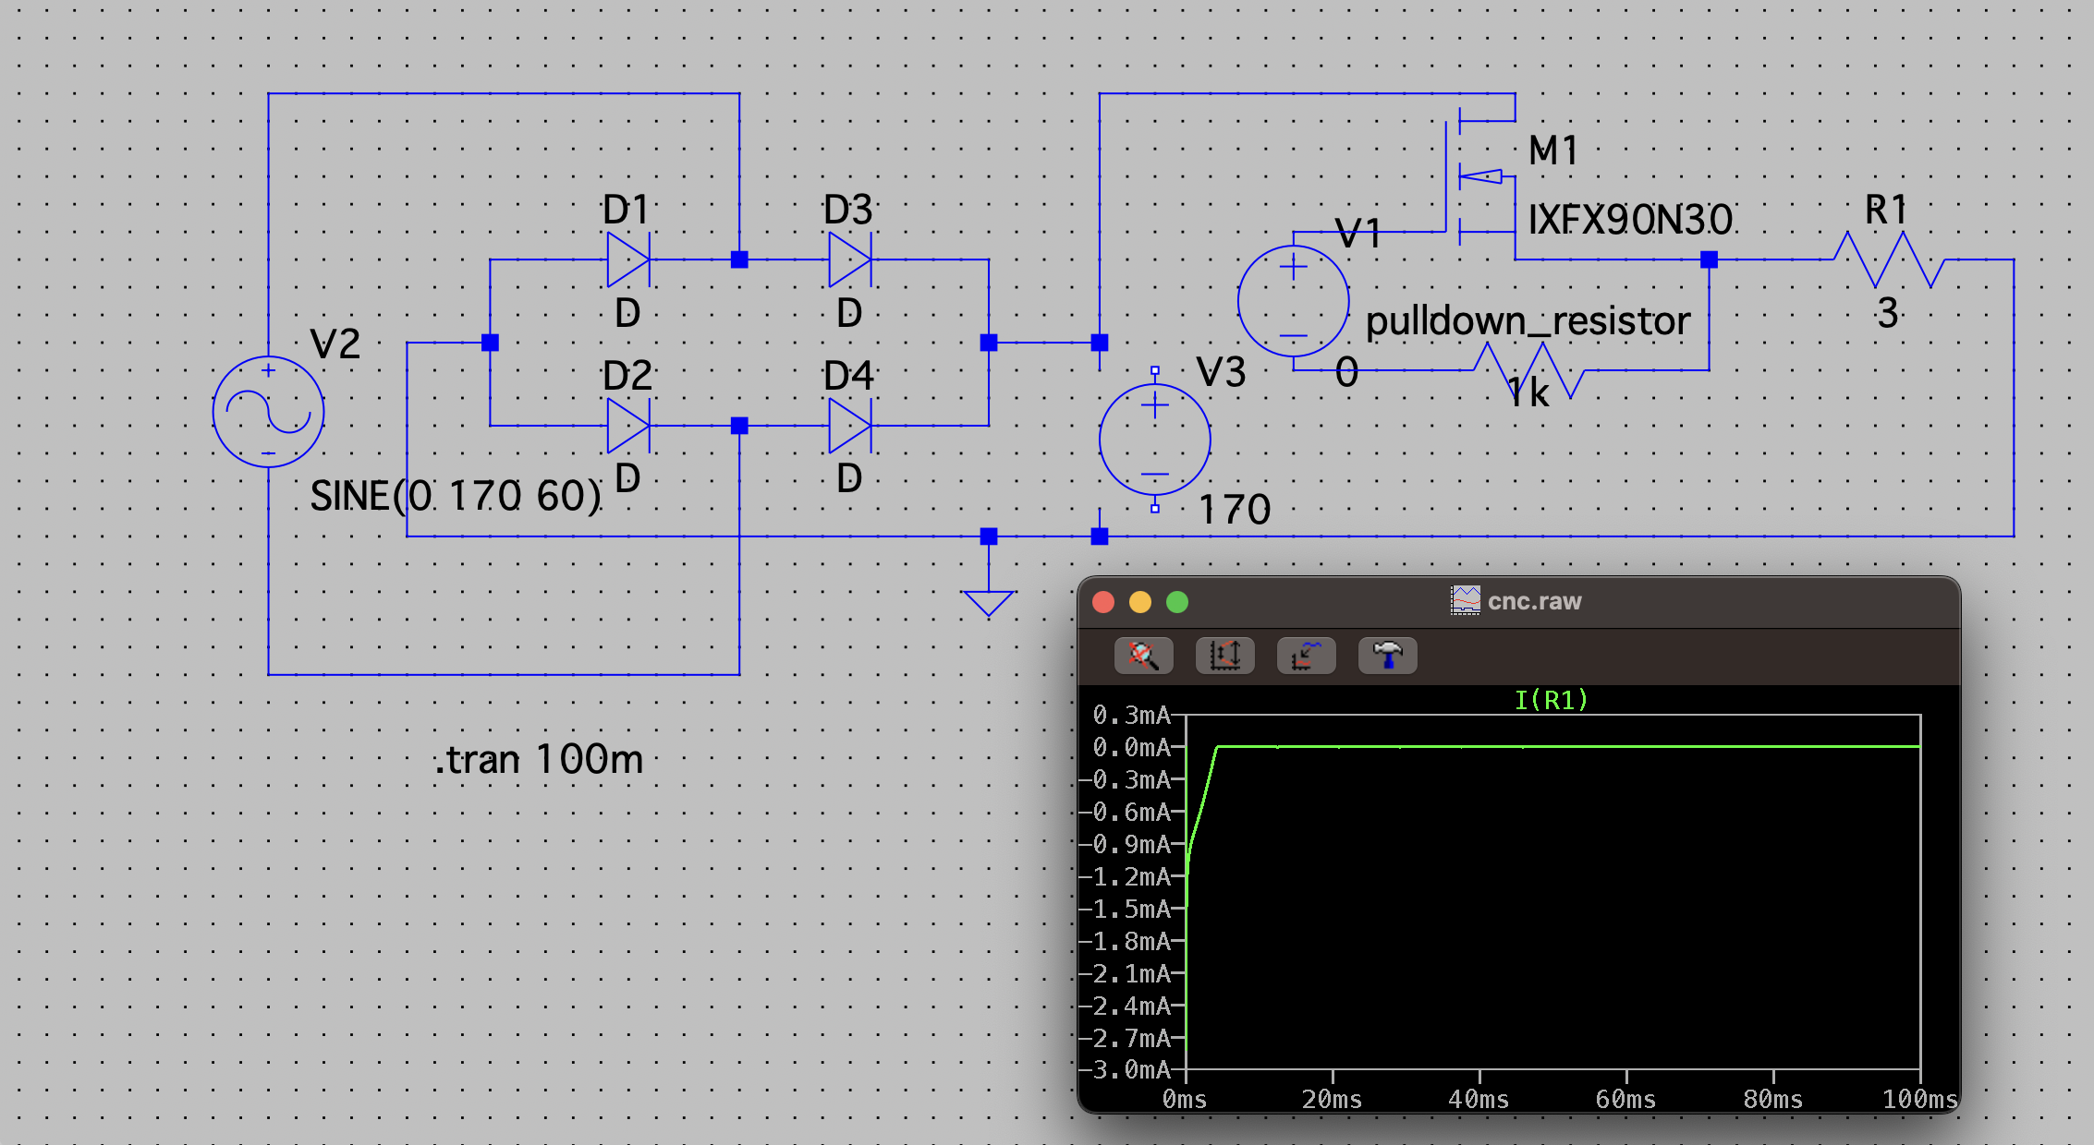Click the junction node between D1 and D3
Screen dimensions: 2094x1145
click(x=739, y=259)
